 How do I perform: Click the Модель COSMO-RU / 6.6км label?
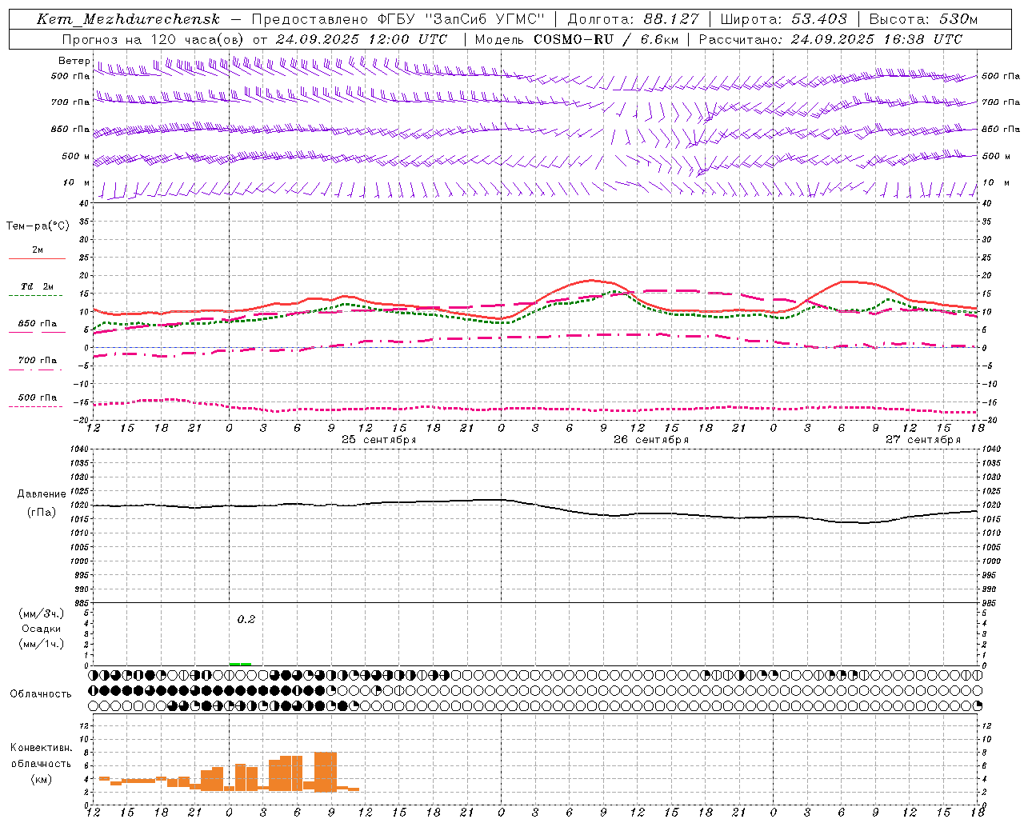(576, 39)
